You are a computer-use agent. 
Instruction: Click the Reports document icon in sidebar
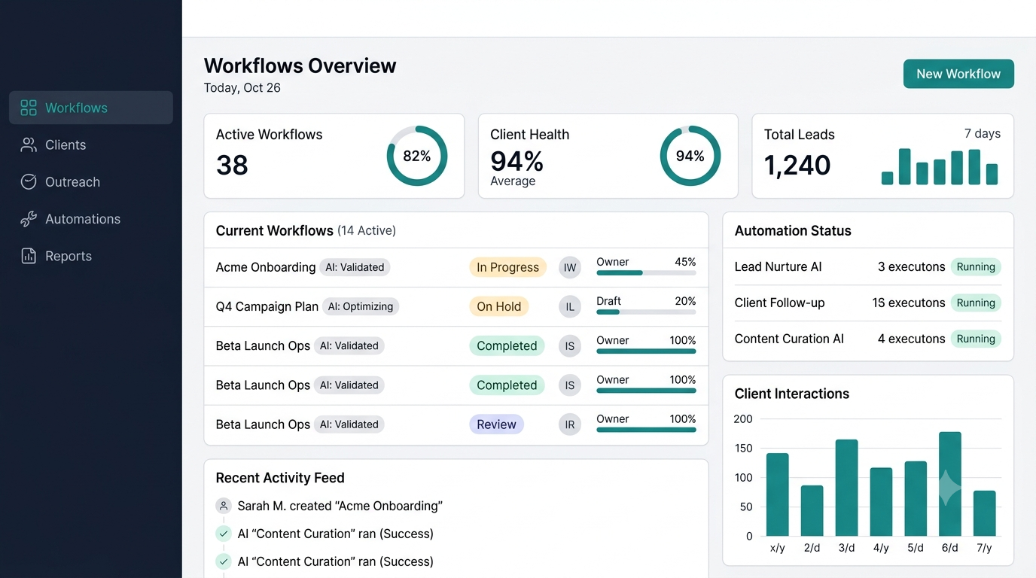(x=29, y=256)
